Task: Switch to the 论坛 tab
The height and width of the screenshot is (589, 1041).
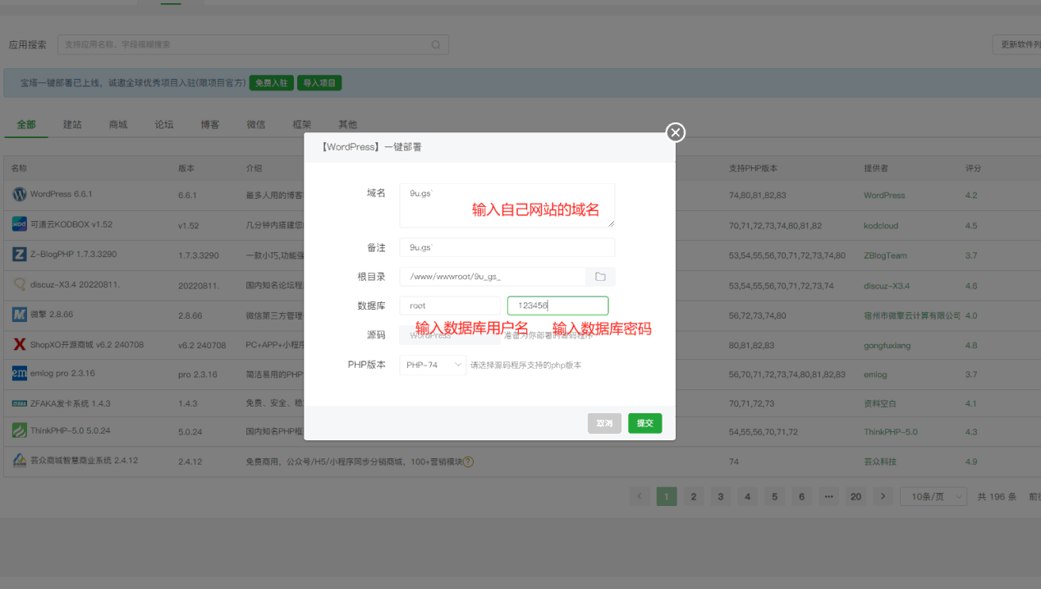Action: tap(164, 125)
